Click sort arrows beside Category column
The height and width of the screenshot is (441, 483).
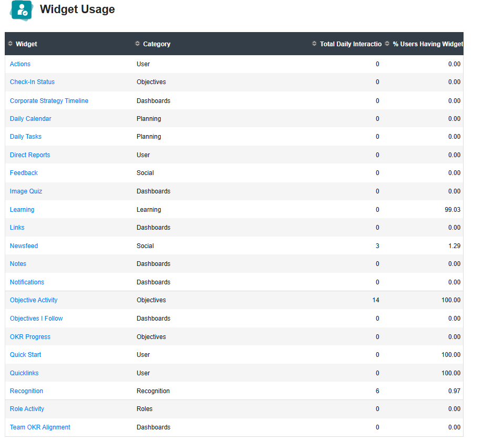(x=137, y=44)
